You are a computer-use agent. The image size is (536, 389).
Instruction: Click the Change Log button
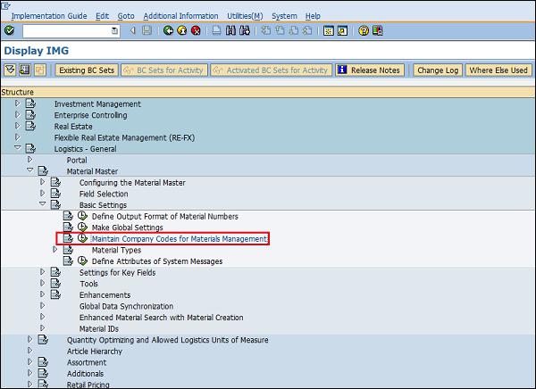(438, 70)
